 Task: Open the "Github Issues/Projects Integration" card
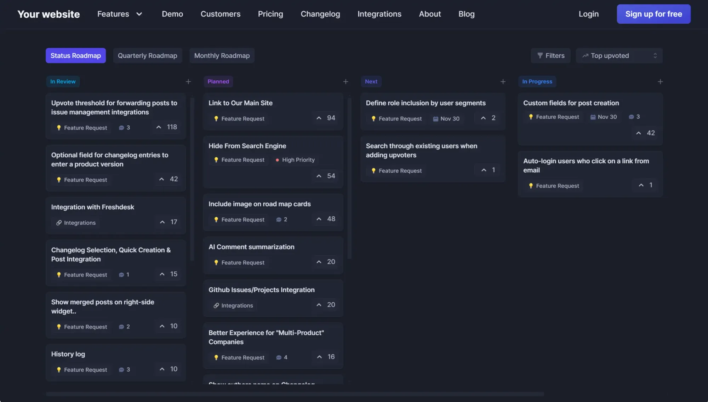coord(262,290)
